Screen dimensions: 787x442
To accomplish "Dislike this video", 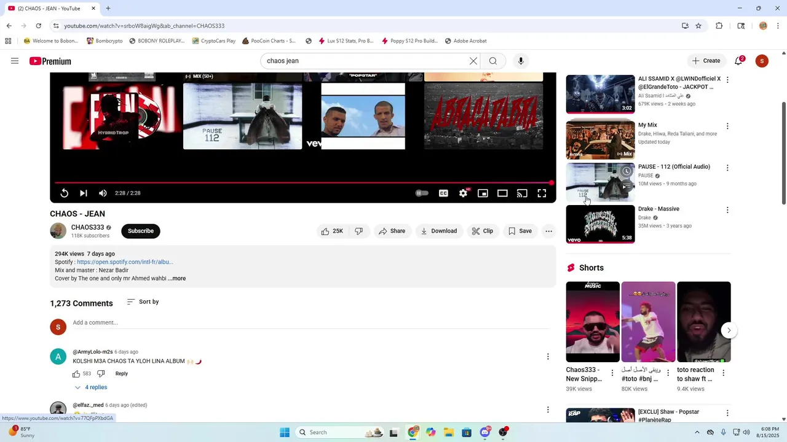I will point(359,231).
